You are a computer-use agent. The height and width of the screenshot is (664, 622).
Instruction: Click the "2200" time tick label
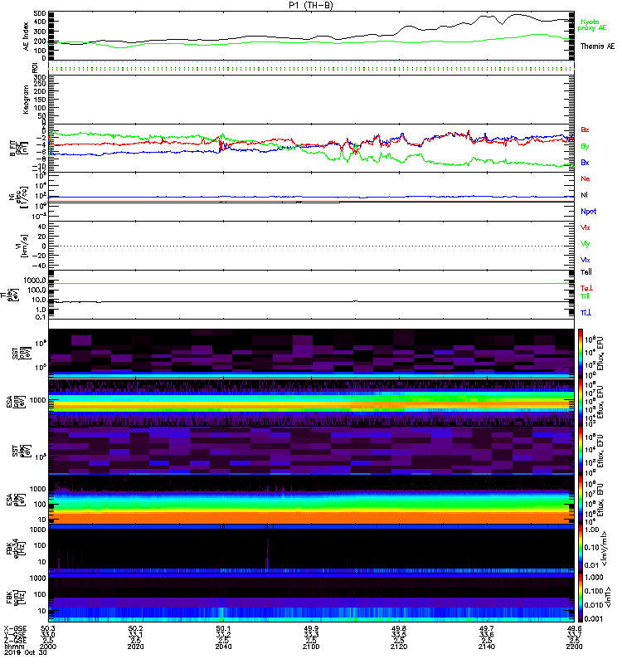(x=574, y=647)
